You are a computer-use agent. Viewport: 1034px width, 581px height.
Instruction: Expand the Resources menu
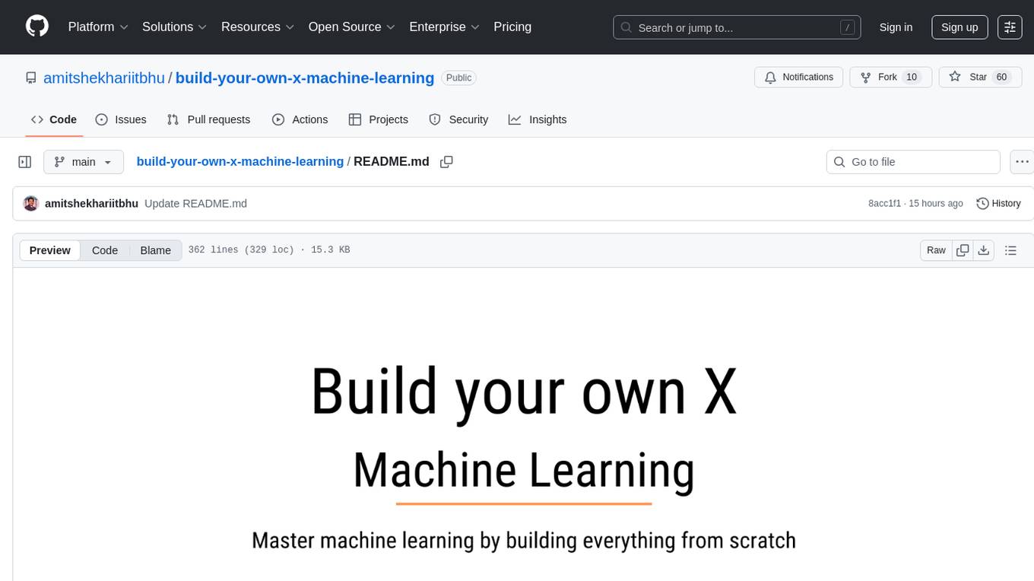(258, 27)
